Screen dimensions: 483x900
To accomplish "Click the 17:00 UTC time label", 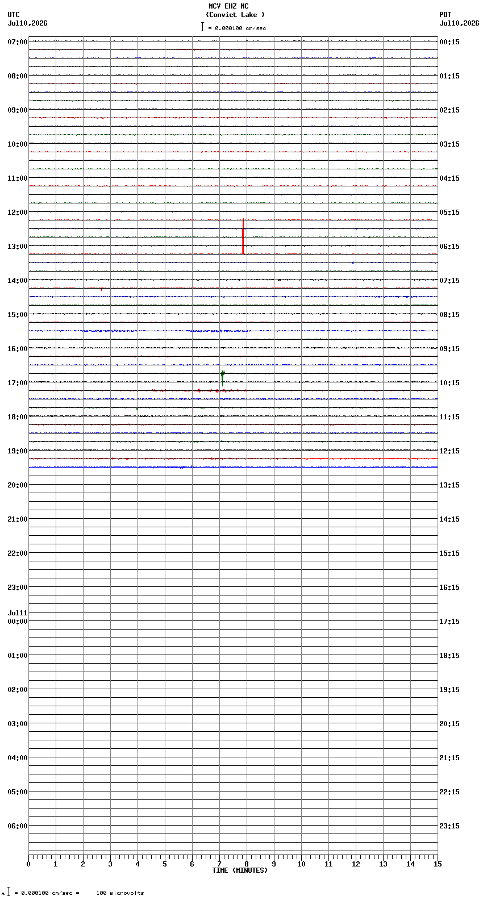I will click(18, 383).
